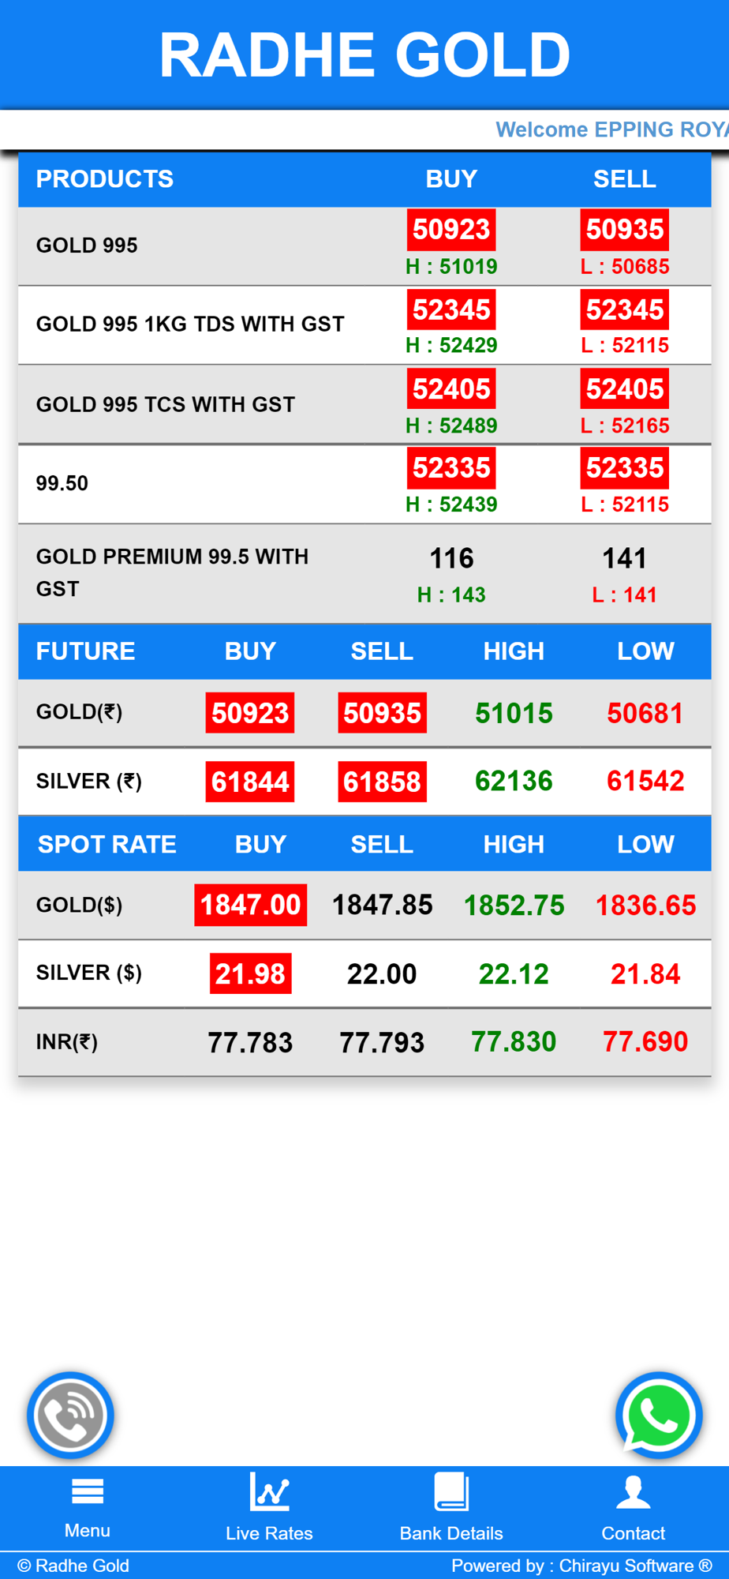The image size is (729, 1579).
Task: Tap spot gold buy price 1847.00
Action: click(251, 905)
